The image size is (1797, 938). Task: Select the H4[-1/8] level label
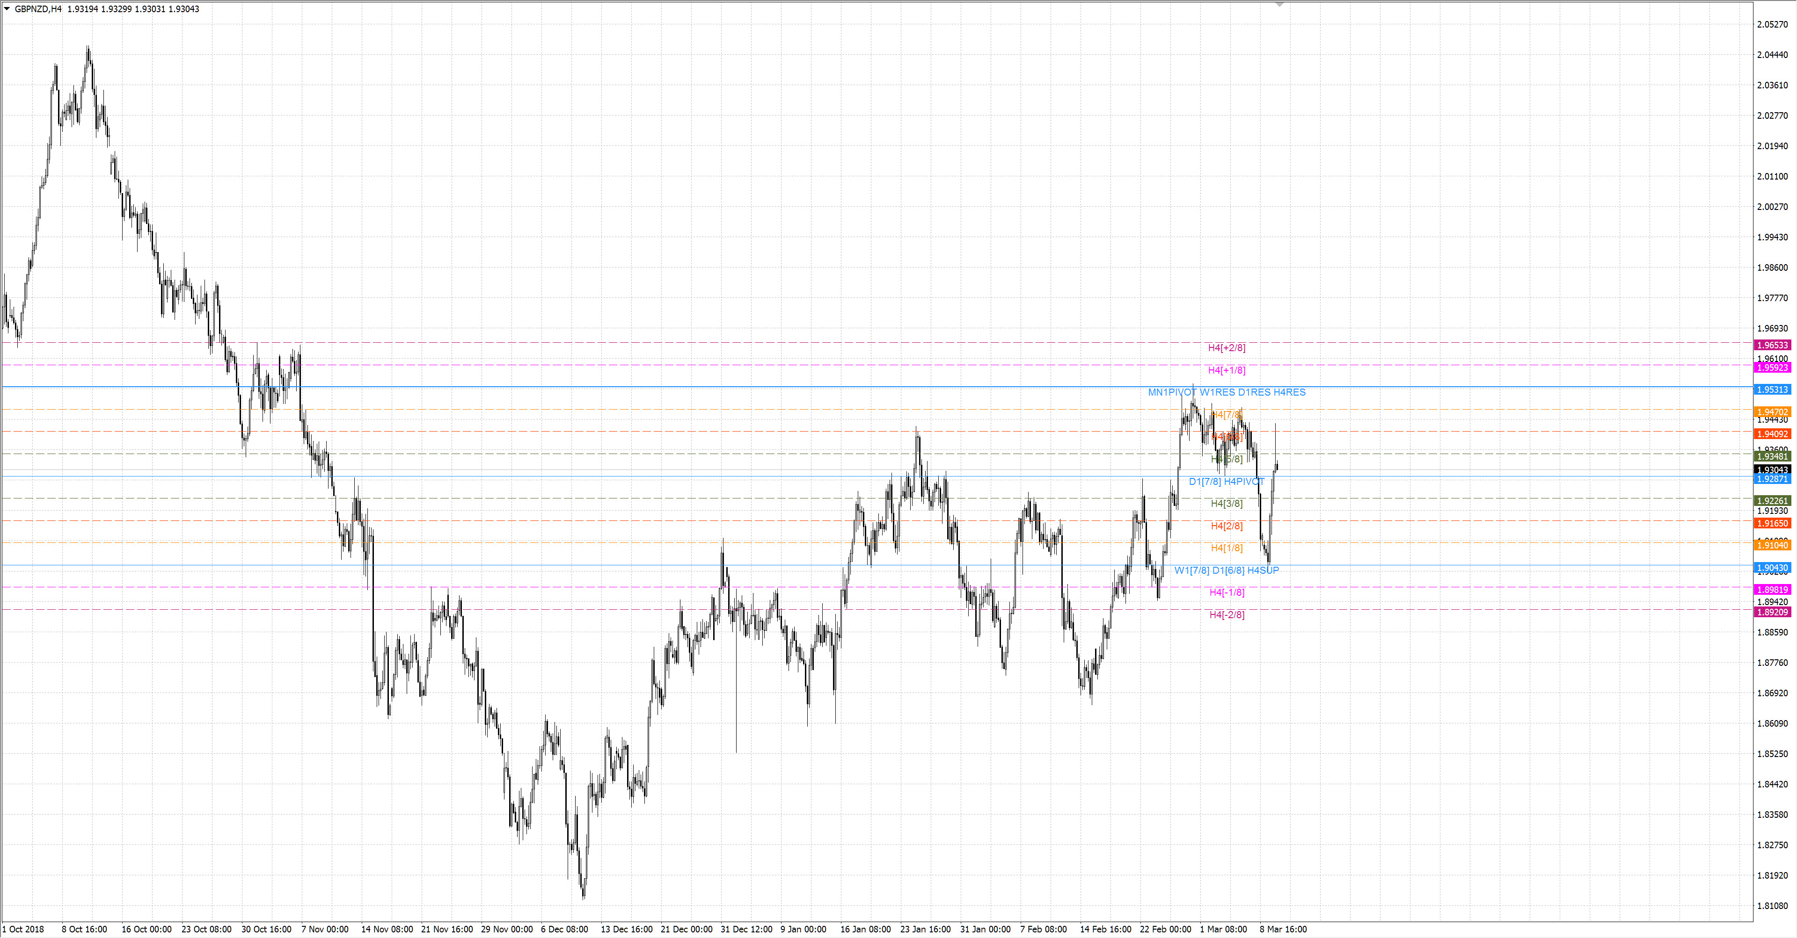(1227, 592)
